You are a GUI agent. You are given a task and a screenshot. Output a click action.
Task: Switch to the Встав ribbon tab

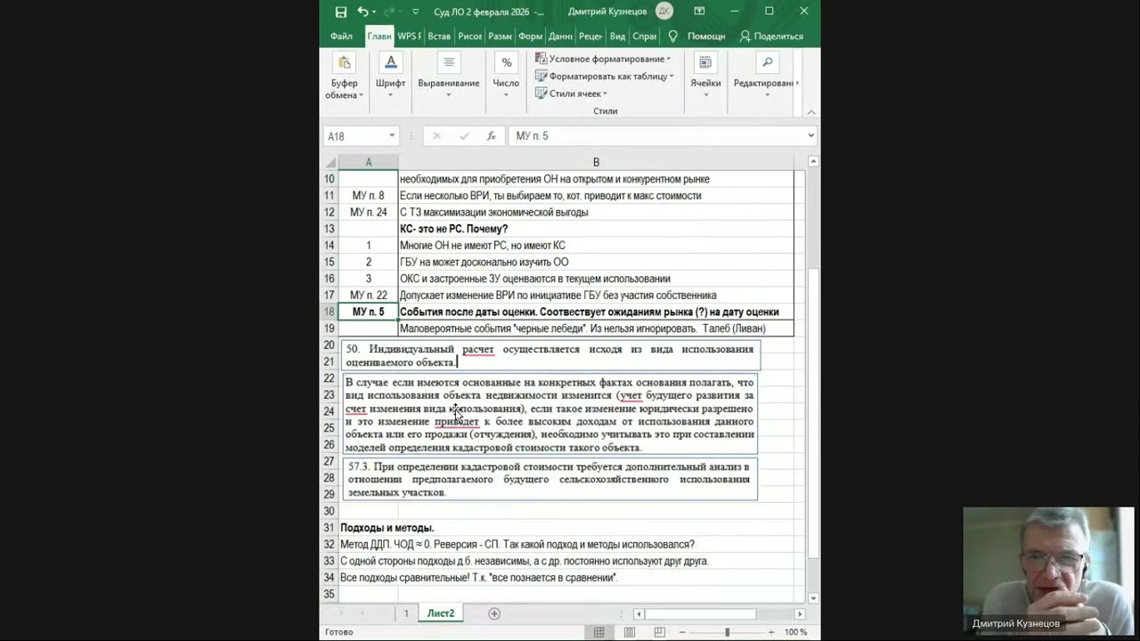point(439,37)
